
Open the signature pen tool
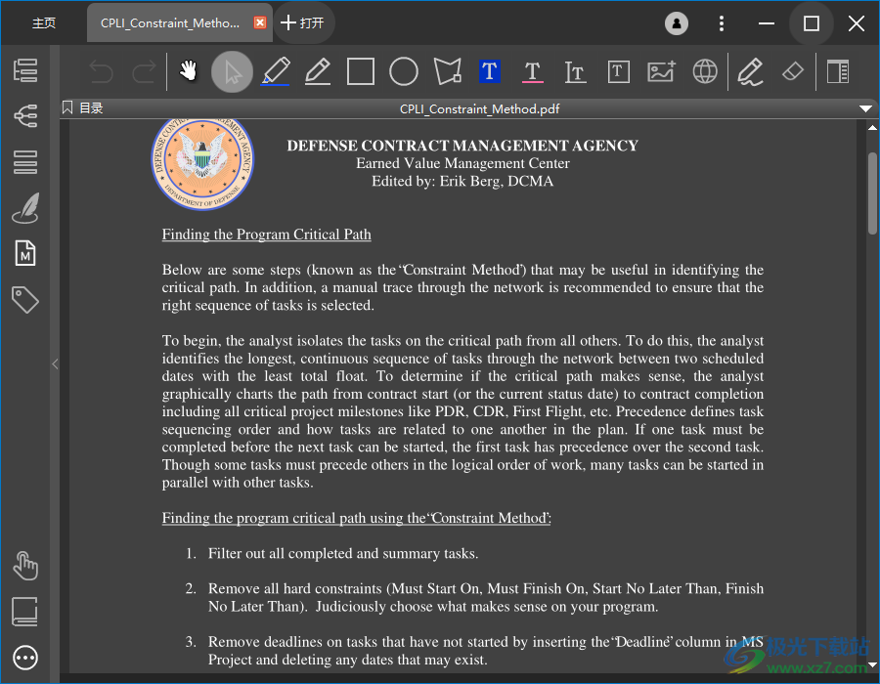click(x=750, y=71)
